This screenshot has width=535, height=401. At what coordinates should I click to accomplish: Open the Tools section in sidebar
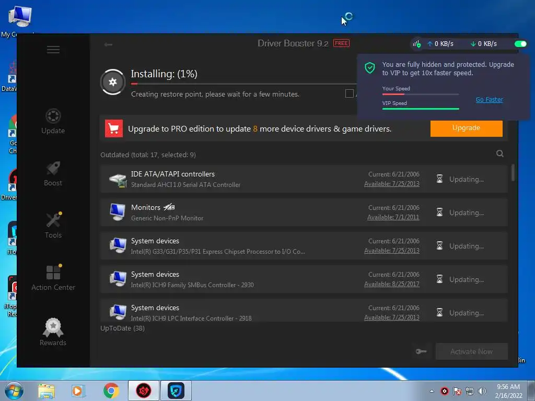coord(53,226)
